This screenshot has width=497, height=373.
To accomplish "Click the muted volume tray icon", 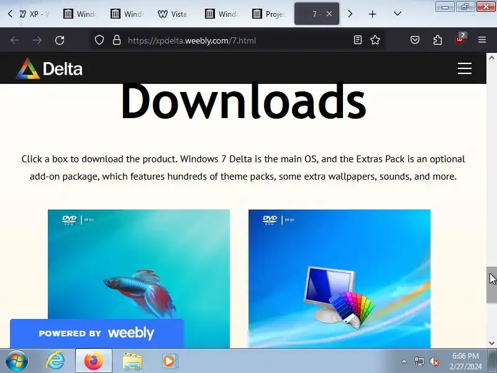I will [434, 361].
